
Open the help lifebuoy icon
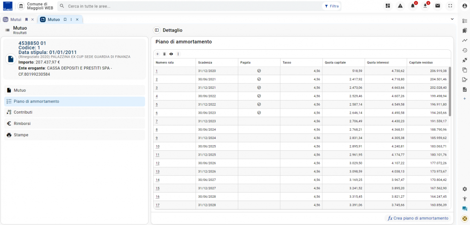(465, 218)
